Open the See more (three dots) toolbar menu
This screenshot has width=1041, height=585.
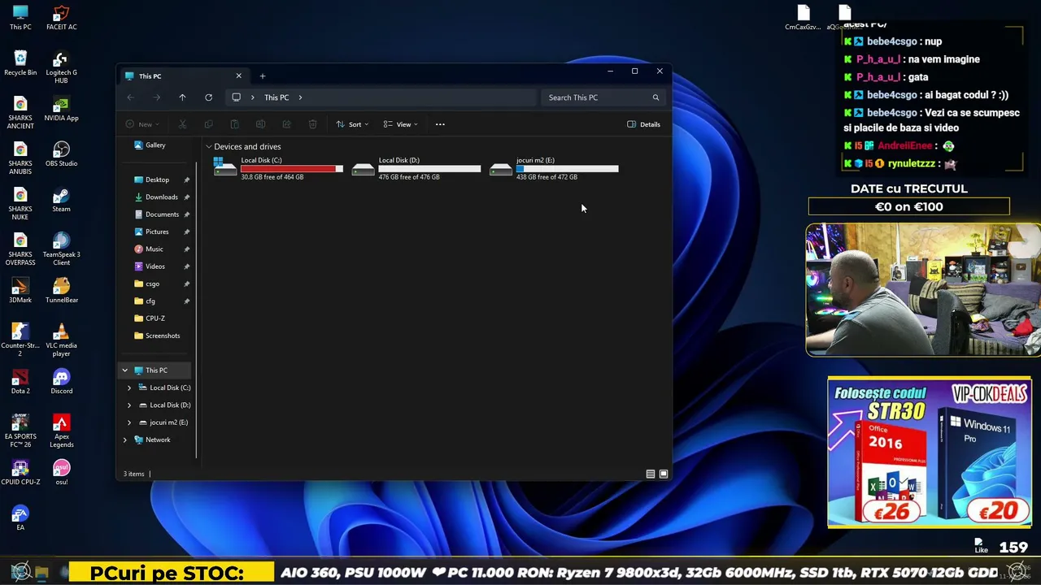[x=440, y=124]
